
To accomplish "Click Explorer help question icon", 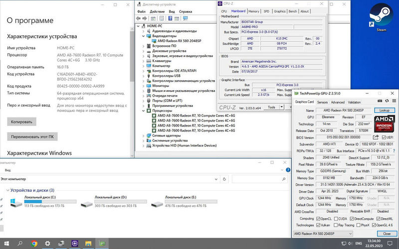I will point(288,170).
